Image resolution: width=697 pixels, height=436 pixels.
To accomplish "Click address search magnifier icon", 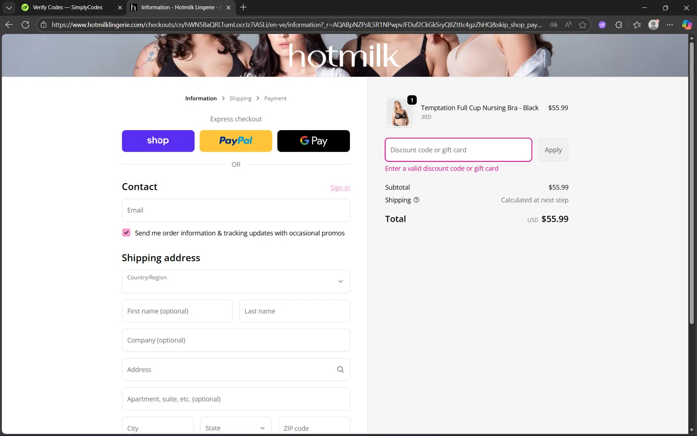I will 341,370.
